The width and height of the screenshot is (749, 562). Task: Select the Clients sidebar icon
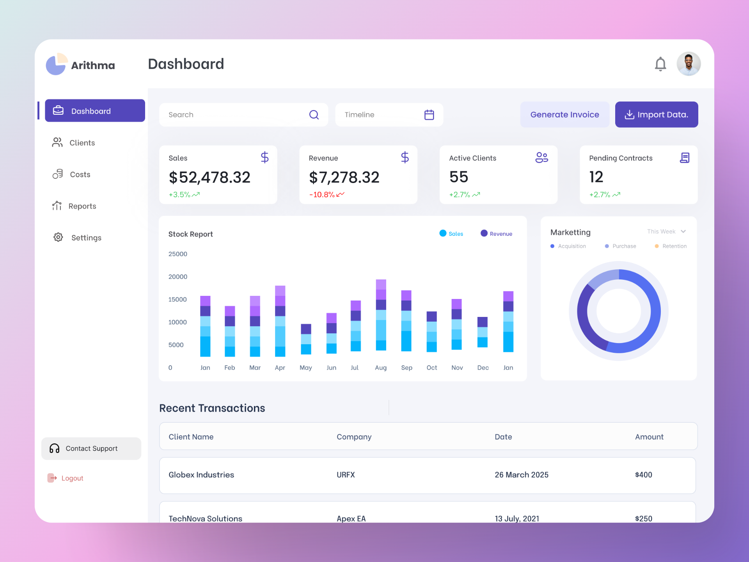click(x=57, y=142)
